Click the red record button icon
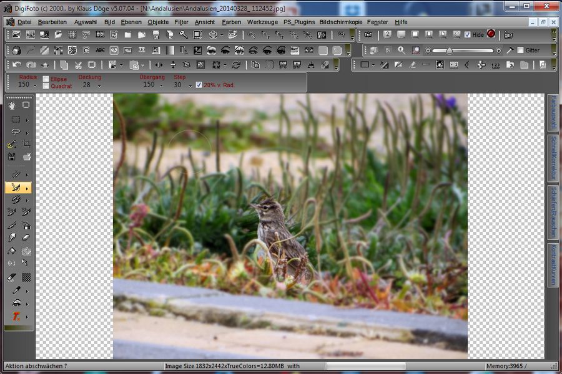Screen dimensions: 562x374 click(491, 34)
